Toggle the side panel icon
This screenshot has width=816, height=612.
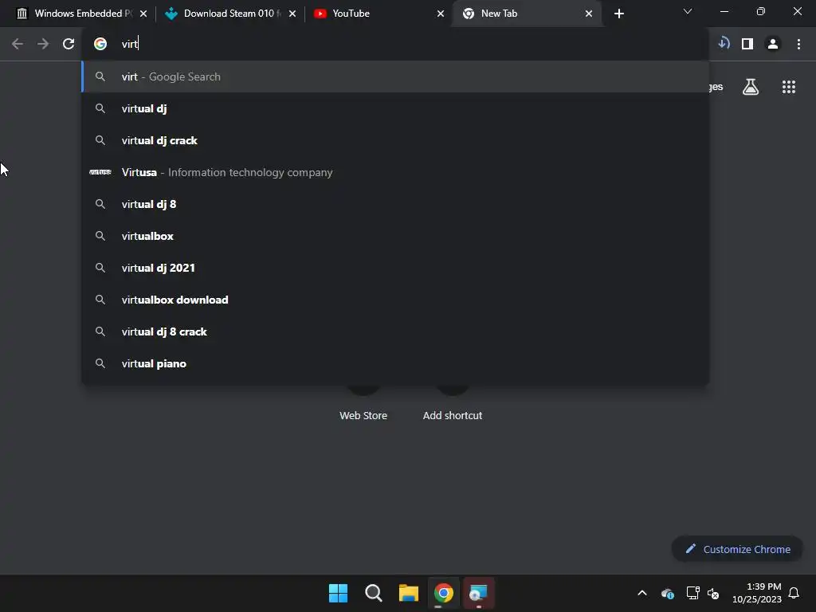pos(747,44)
